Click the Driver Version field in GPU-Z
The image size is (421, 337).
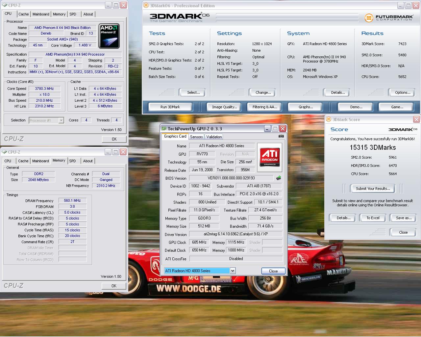pos(236,234)
